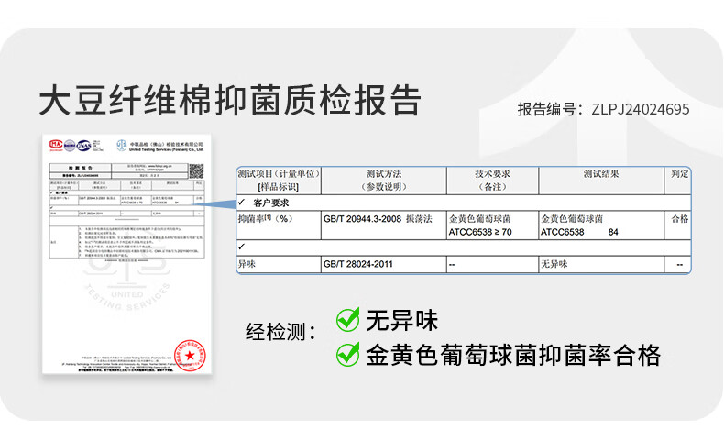Click the 技术要求 column header
Screen dimensions: 724x440
coord(492,180)
